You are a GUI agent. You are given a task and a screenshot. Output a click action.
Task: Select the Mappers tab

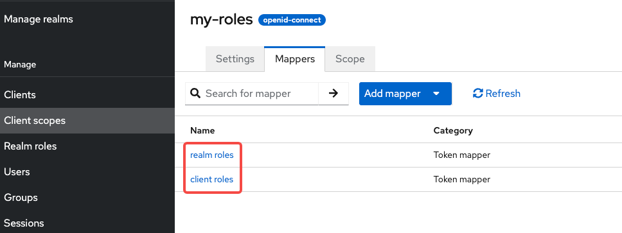(295, 59)
